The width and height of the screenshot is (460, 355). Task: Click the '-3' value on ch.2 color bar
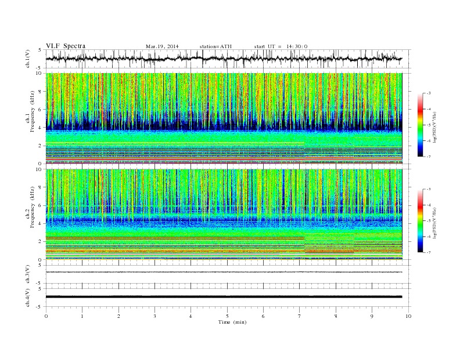click(429, 189)
